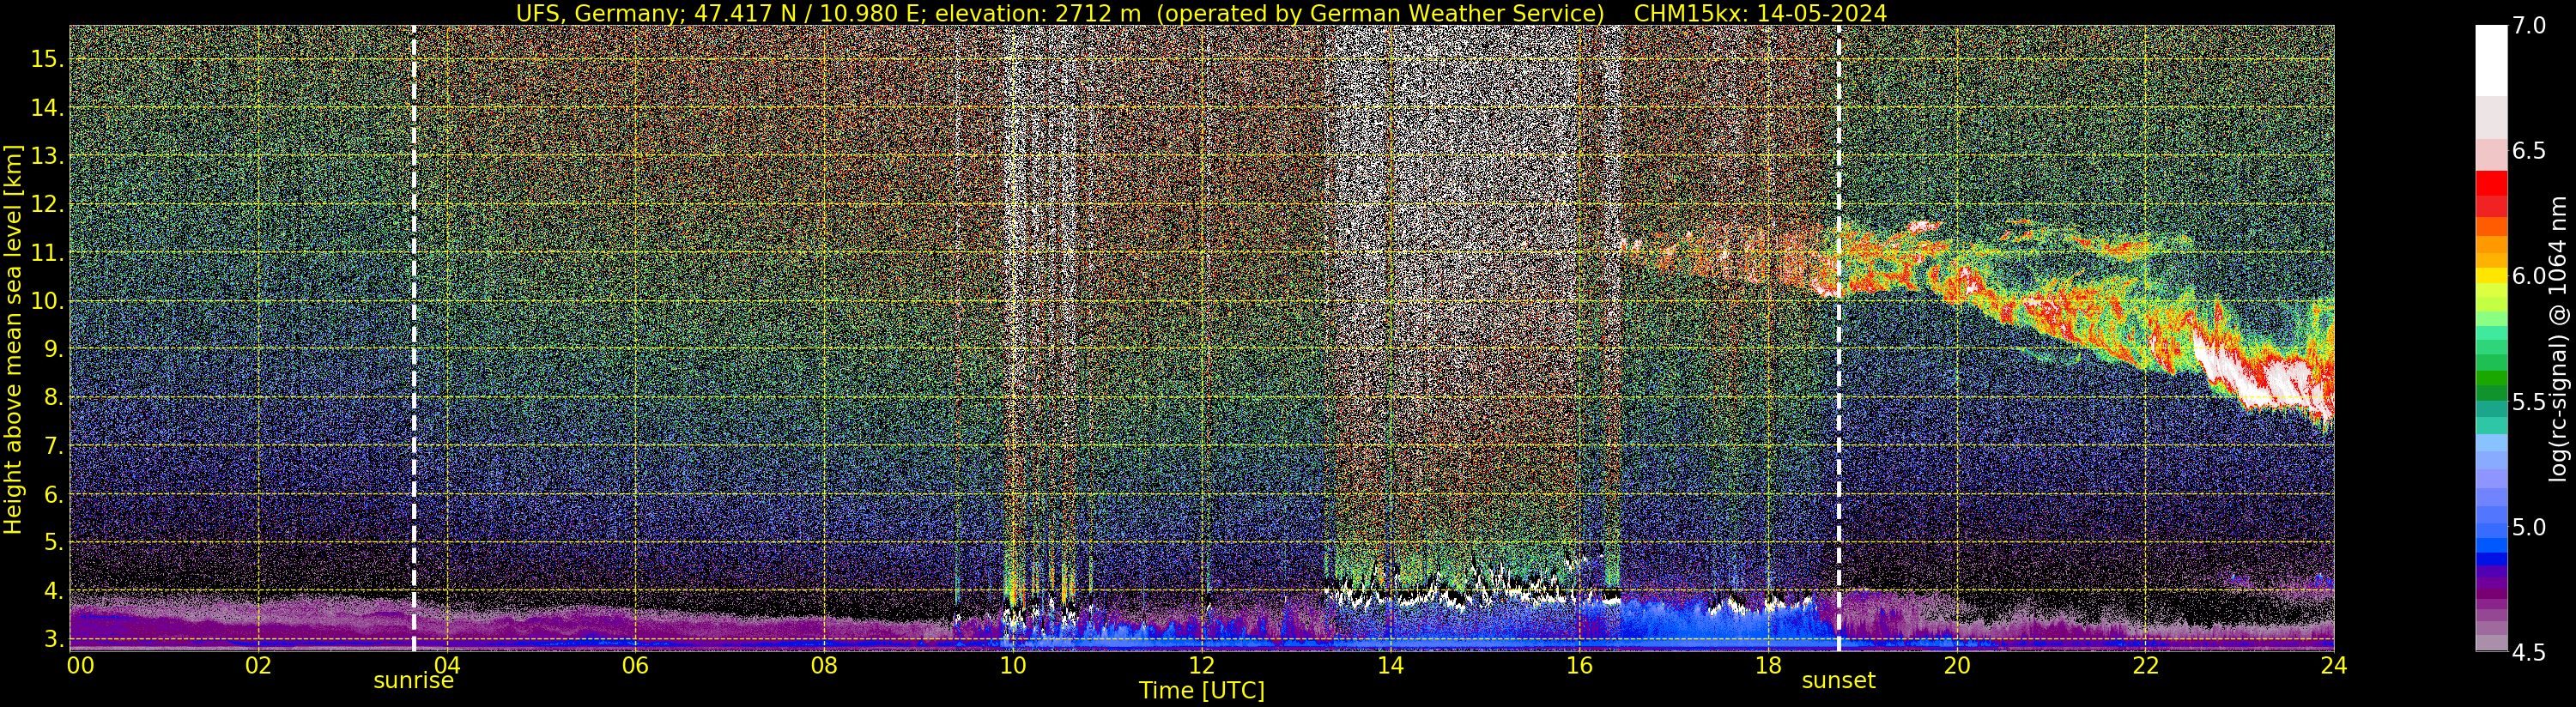Click the 9. km height tick label
The width and height of the screenshot is (2576, 707).
coord(53,349)
